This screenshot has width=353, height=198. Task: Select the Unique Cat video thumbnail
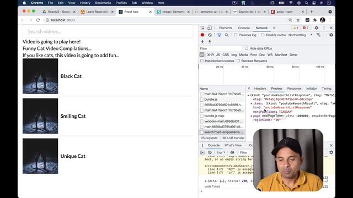click(40, 156)
